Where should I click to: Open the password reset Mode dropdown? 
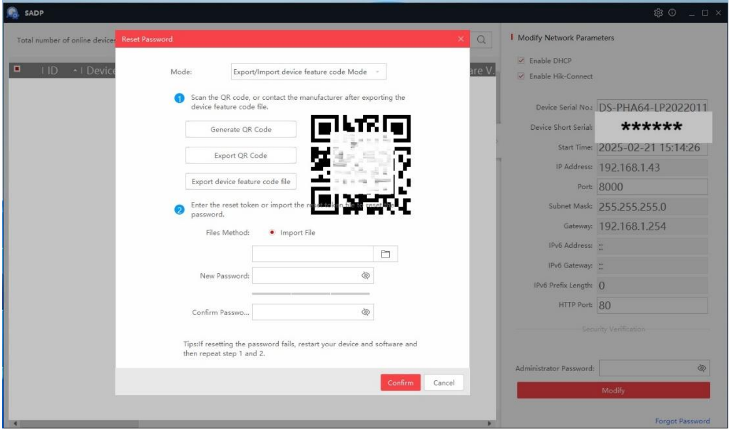tap(308, 72)
